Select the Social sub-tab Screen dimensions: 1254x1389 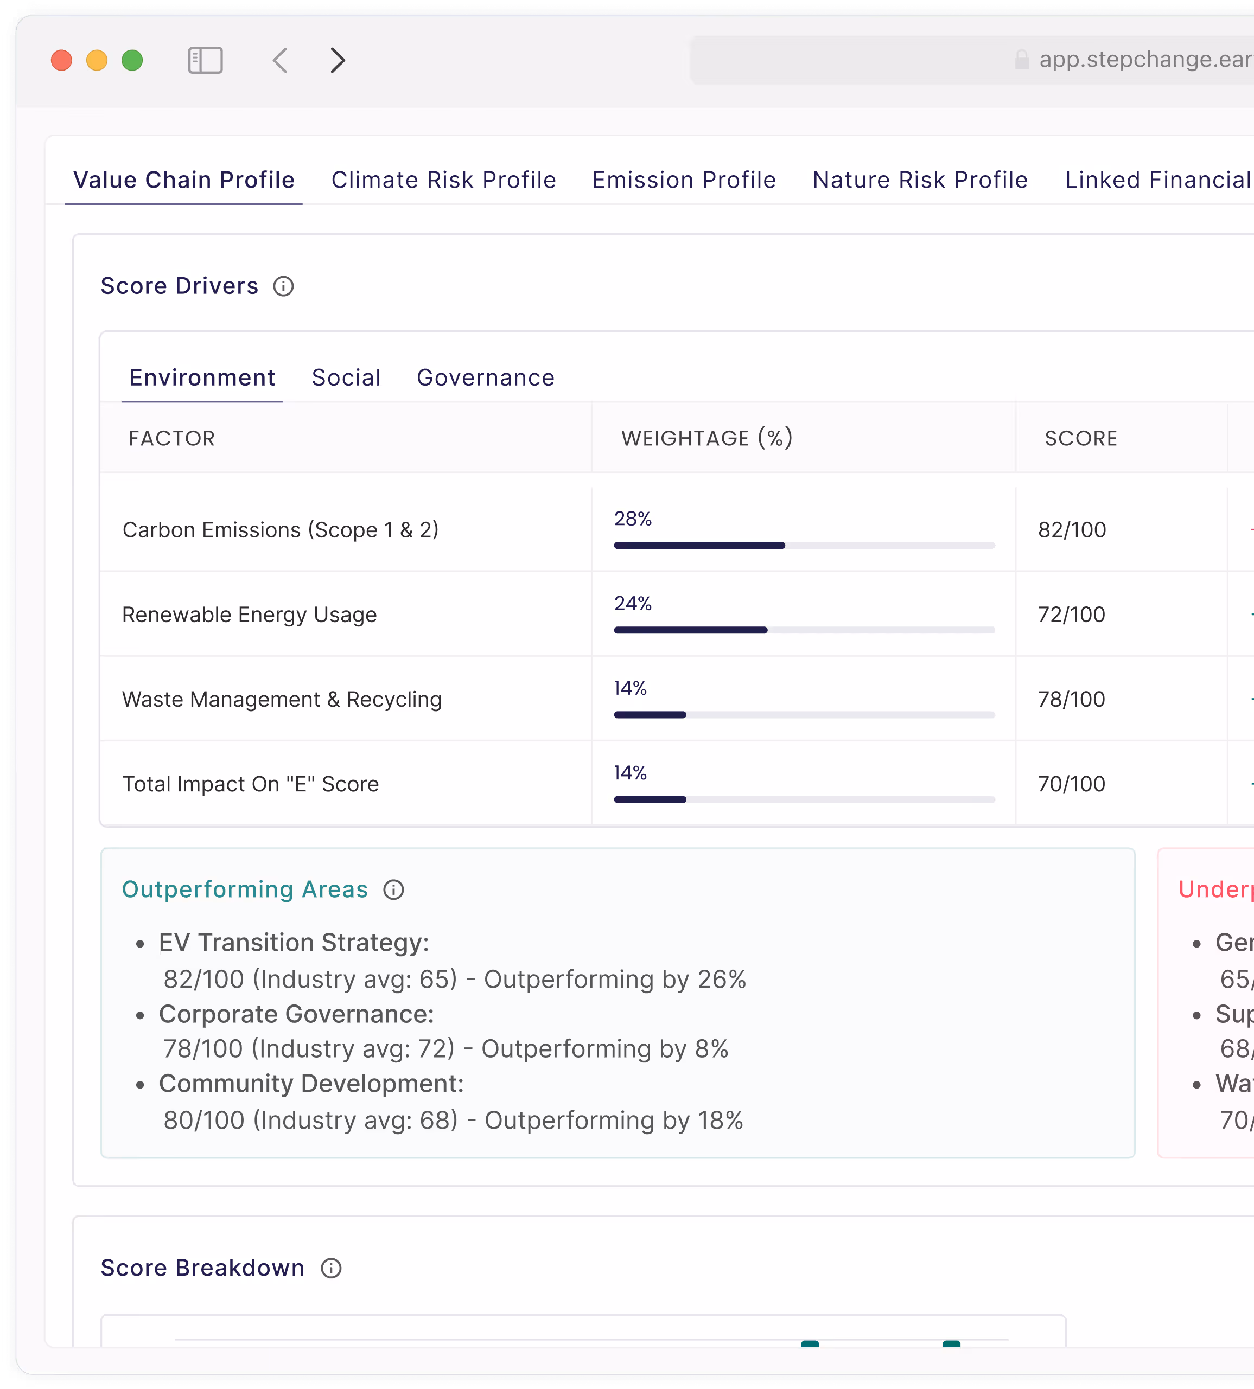[347, 377]
